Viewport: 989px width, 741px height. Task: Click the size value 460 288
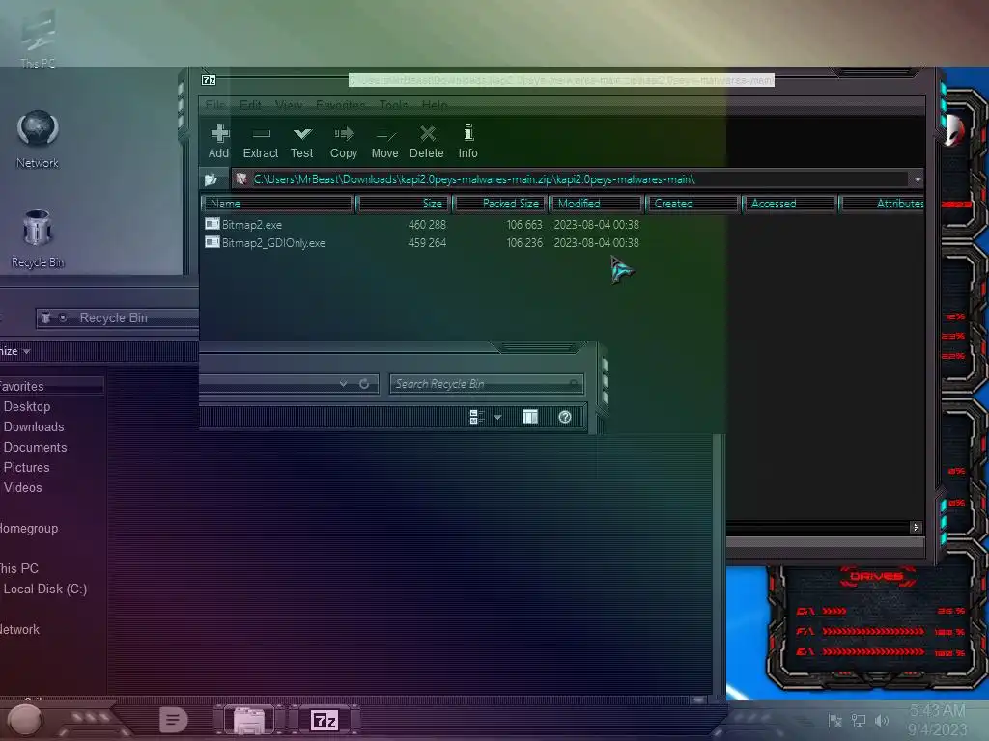(427, 224)
